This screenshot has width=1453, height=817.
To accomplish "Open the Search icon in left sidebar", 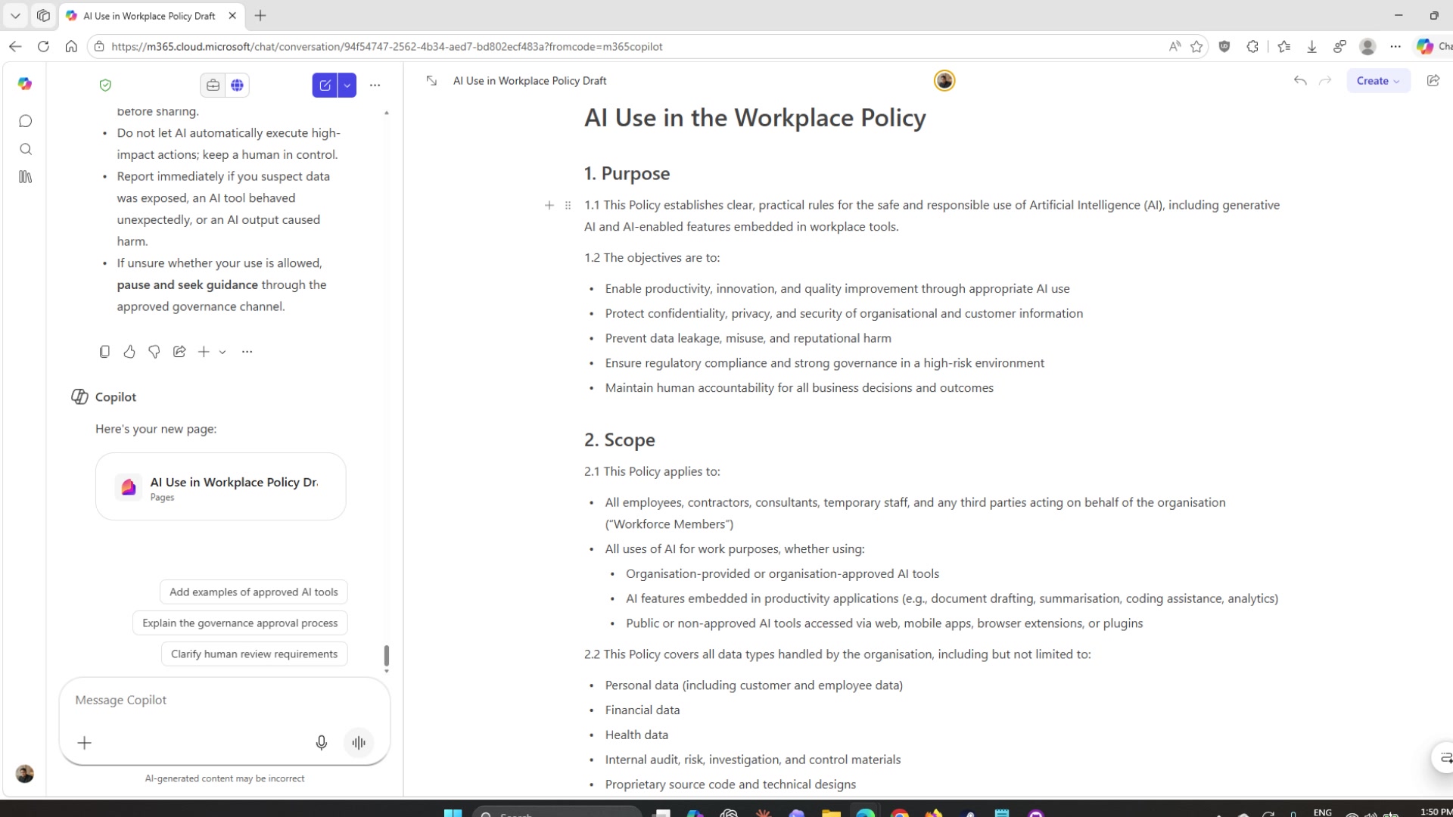I will 26,149.
